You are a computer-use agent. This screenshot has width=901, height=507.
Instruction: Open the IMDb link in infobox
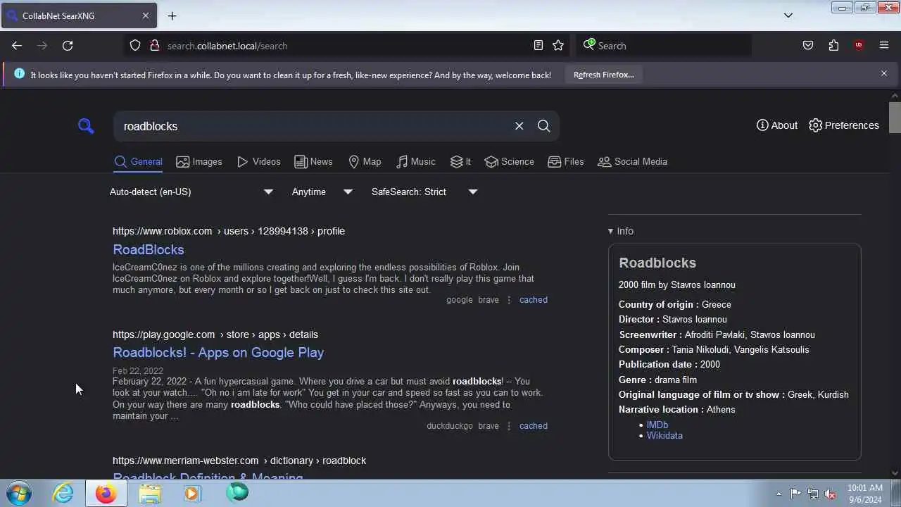click(657, 425)
